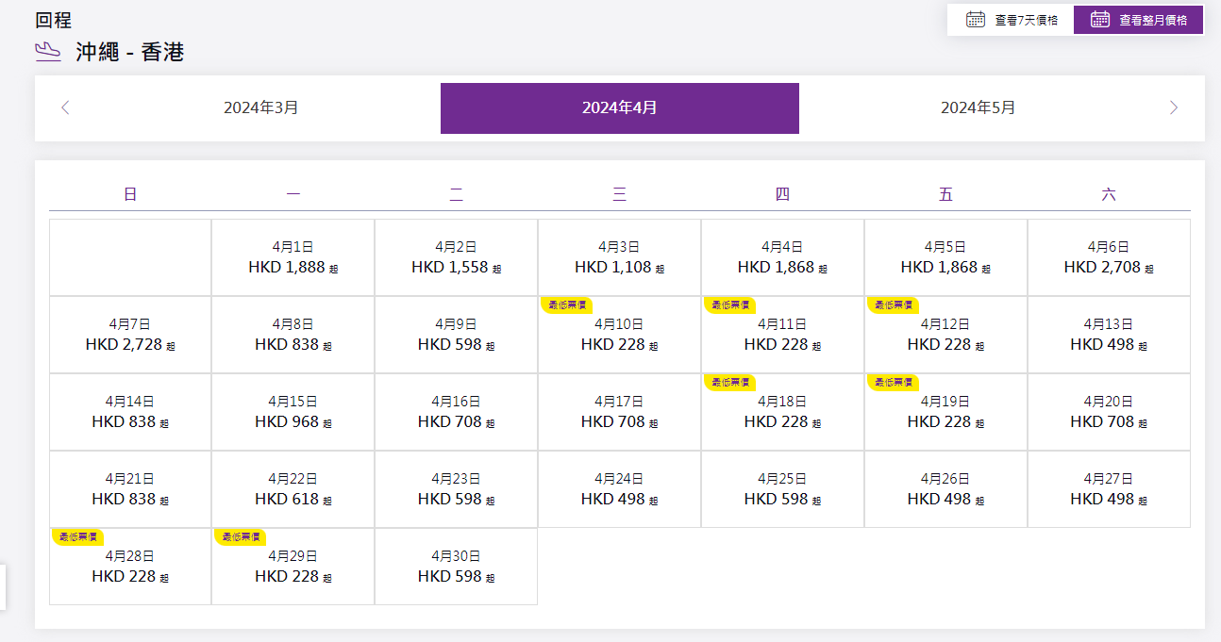Click the 最低票價 badge on 4月10日
The height and width of the screenshot is (642, 1221).
[x=567, y=305]
